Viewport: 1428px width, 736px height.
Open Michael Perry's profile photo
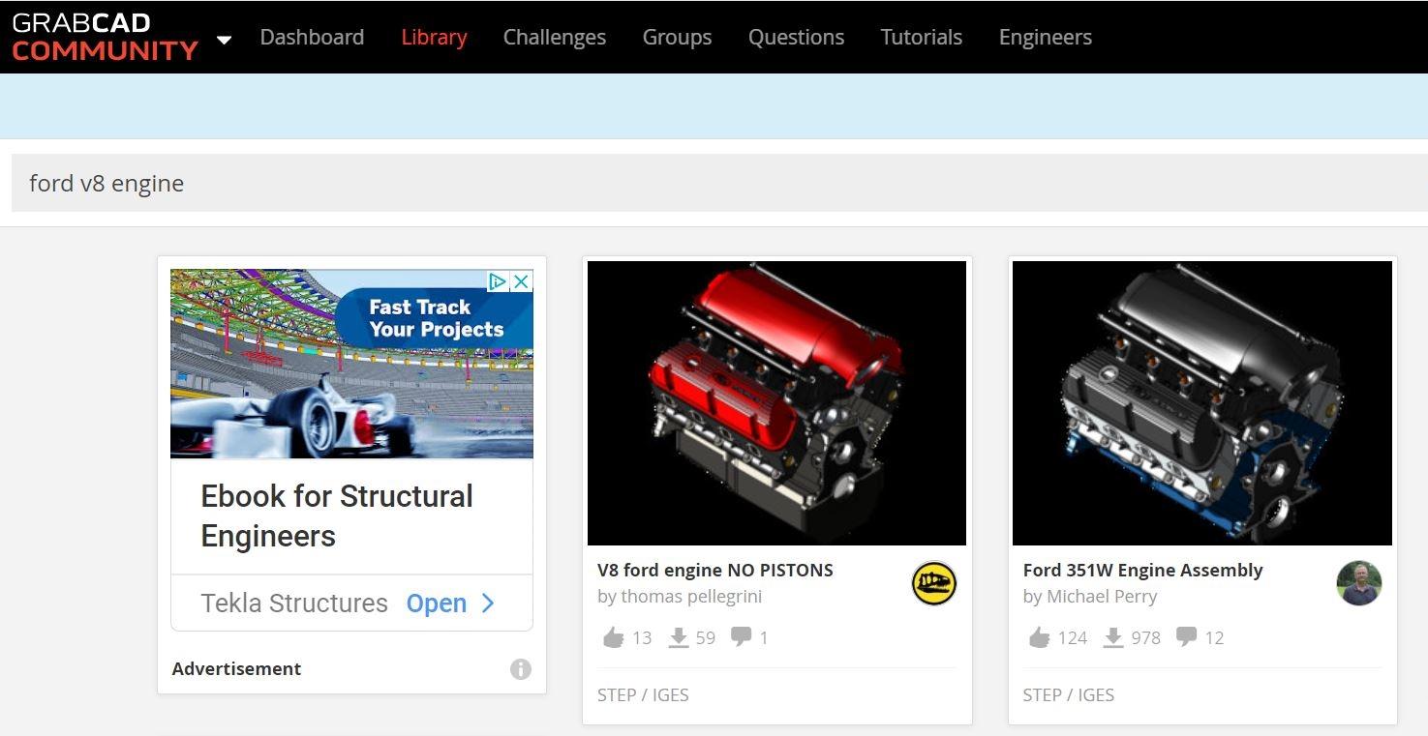tap(1359, 583)
